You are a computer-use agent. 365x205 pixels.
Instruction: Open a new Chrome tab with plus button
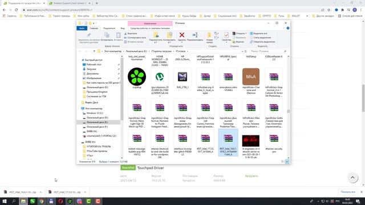coord(96,3)
